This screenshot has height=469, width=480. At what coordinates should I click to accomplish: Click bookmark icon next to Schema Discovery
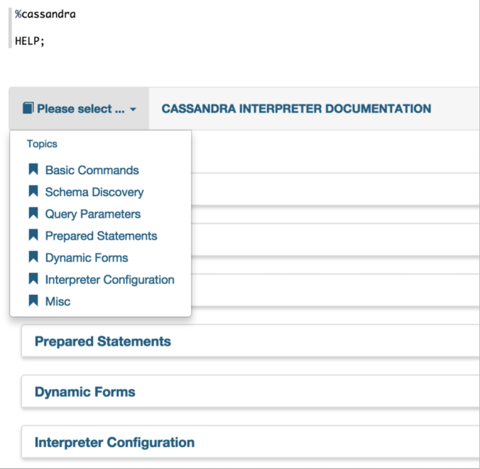pos(33,192)
